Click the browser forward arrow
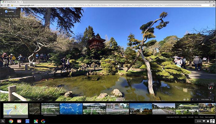216x124 pixels. coord(5,5)
